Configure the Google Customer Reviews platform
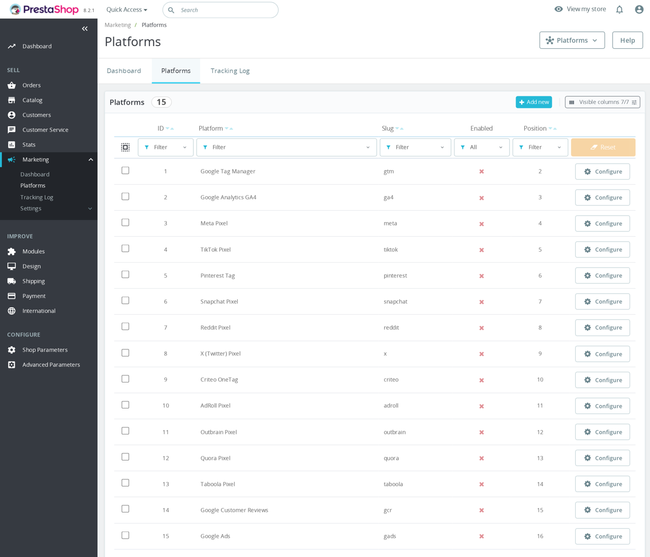Image resolution: width=650 pixels, height=557 pixels. (x=602, y=510)
